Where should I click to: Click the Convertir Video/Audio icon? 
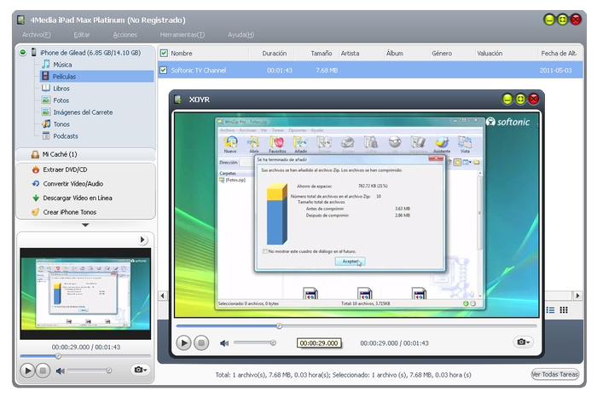pos(36,184)
